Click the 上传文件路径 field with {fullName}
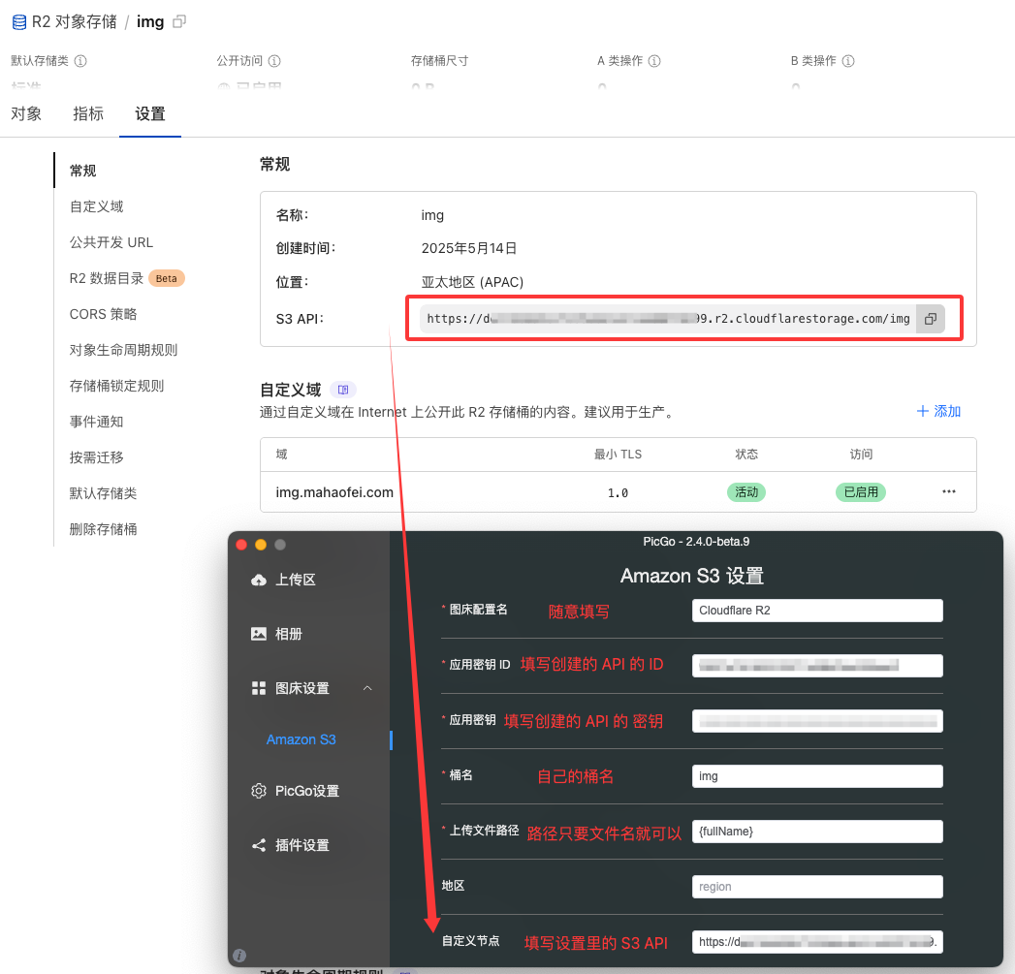This screenshot has height=974, width=1015. tap(817, 831)
